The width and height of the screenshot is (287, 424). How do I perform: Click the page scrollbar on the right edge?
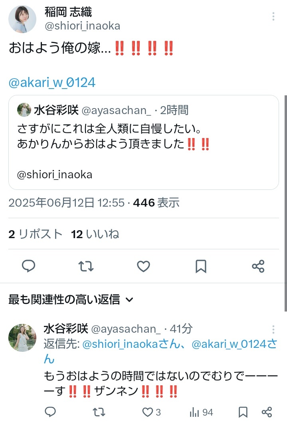[x=286, y=203]
